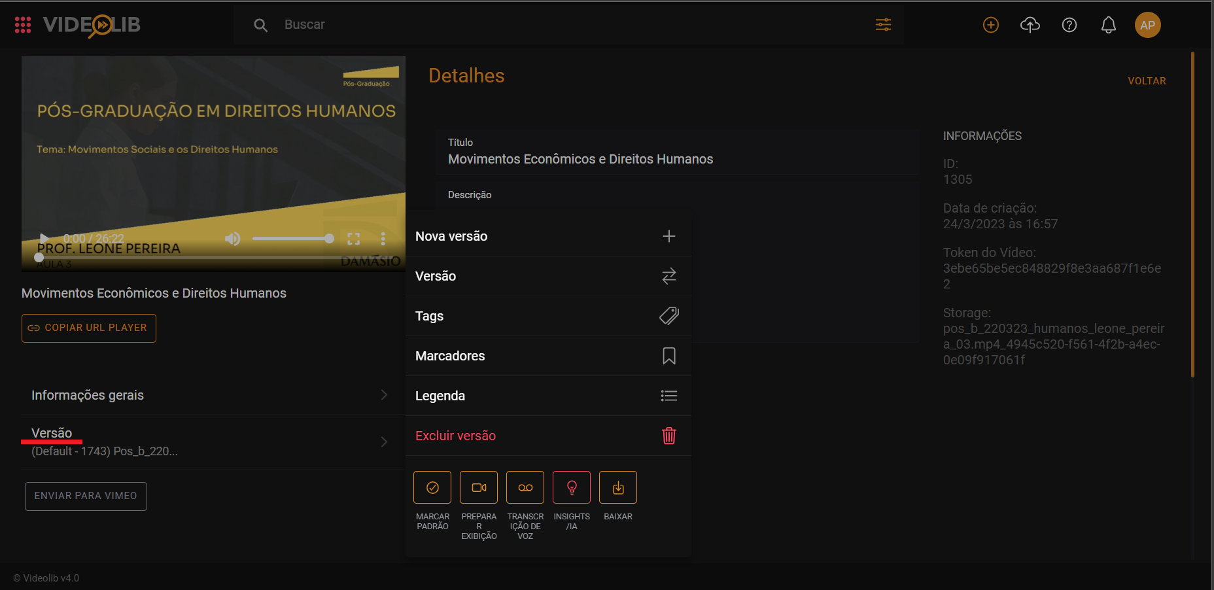Click Legenda list icon
Screen dimensions: 1214x590
pos(668,396)
